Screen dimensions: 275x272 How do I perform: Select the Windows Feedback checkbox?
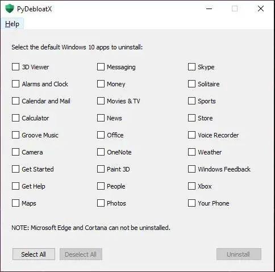(191, 169)
